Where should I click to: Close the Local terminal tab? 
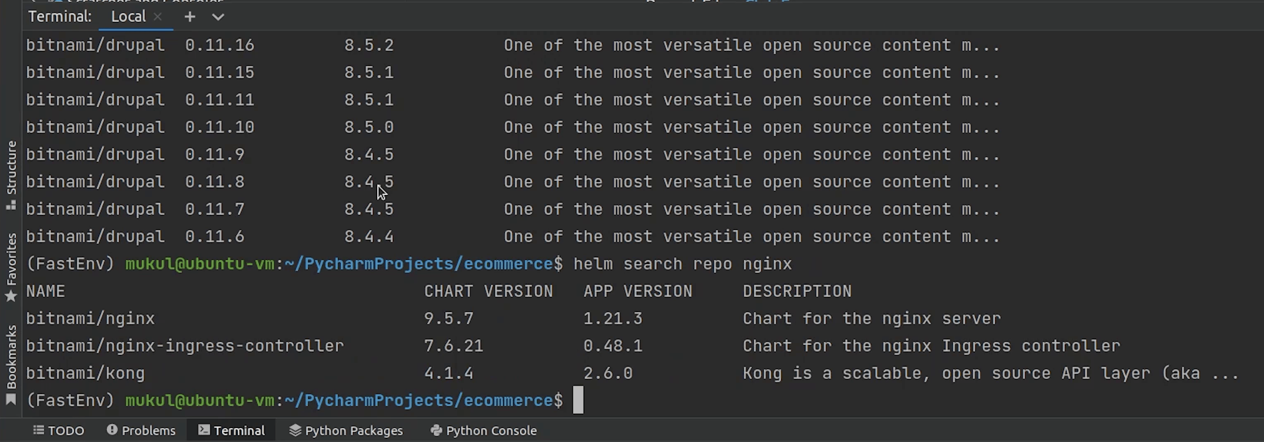click(x=158, y=17)
